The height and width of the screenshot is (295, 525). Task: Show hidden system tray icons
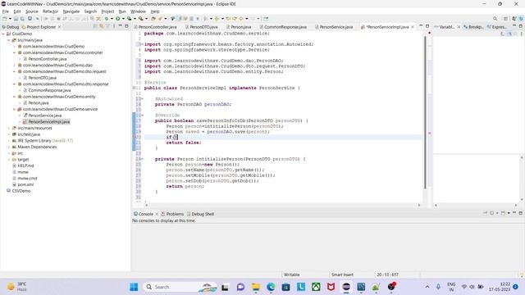point(427,287)
